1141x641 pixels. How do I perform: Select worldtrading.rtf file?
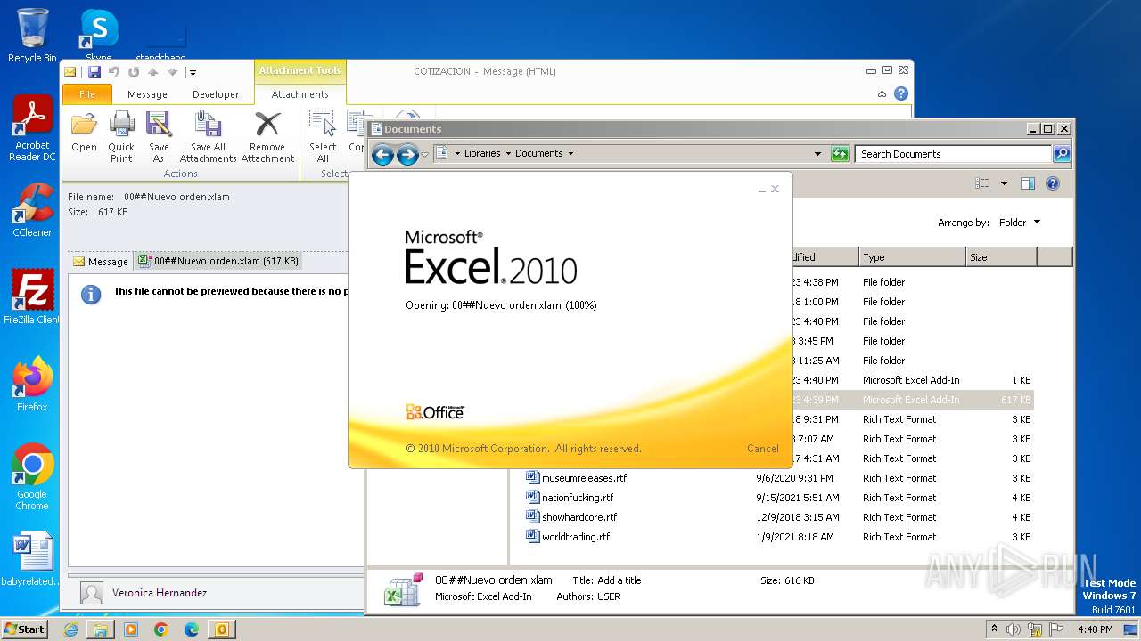576,537
